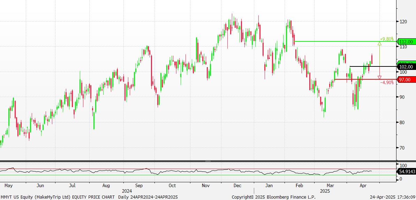Select the green 112.00 price tag
This screenshot has height=200, width=416.
pyautogui.click(x=406, y=42)
